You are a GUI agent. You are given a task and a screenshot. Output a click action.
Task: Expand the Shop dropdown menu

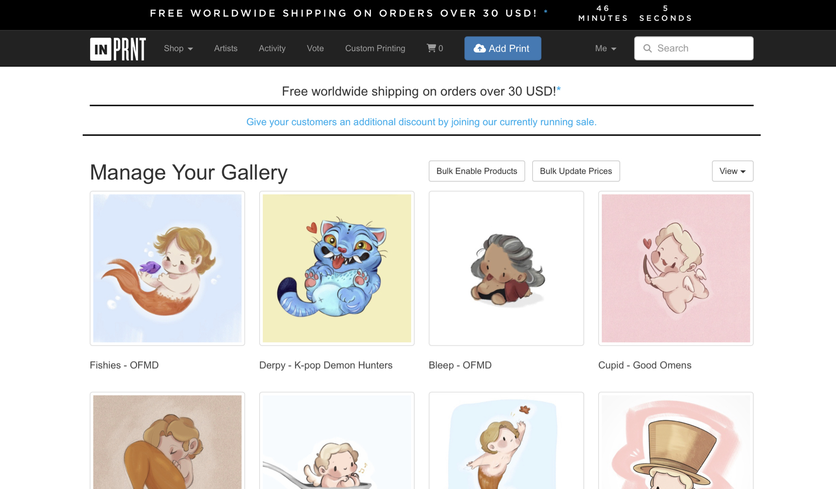178,48
